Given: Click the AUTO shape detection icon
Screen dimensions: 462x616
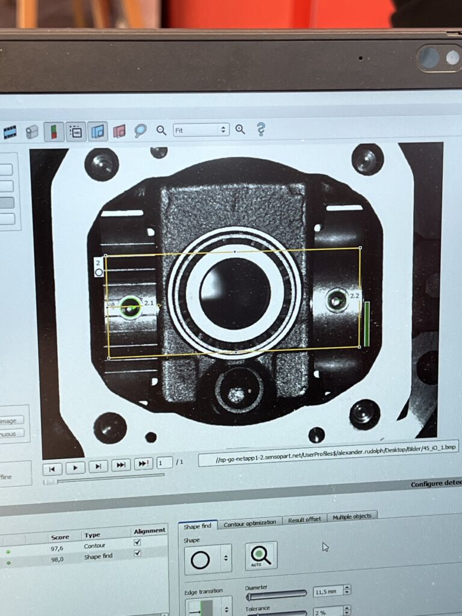Looking at the screenshot, I should click(261, 556).
